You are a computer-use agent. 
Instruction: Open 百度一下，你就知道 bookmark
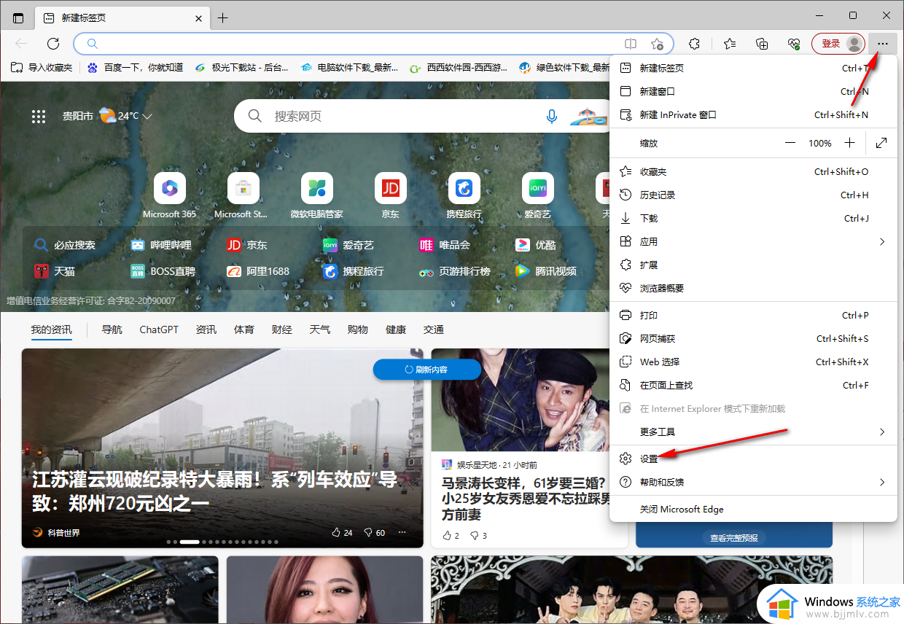click(136, 67)
